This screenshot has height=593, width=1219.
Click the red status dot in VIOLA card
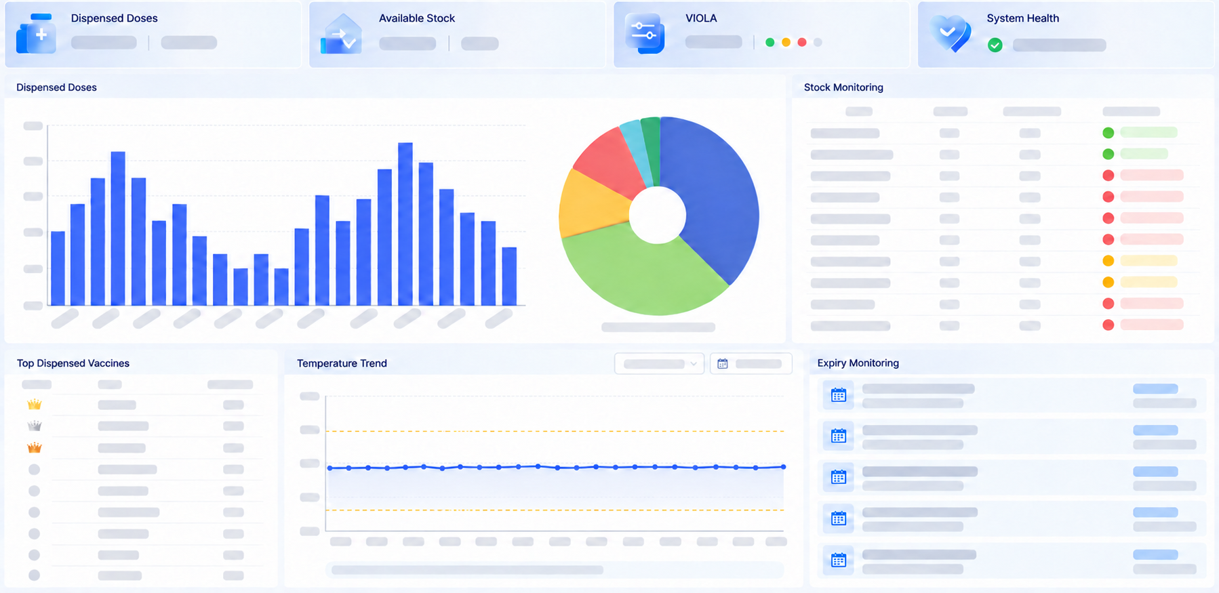click(802, 42)
